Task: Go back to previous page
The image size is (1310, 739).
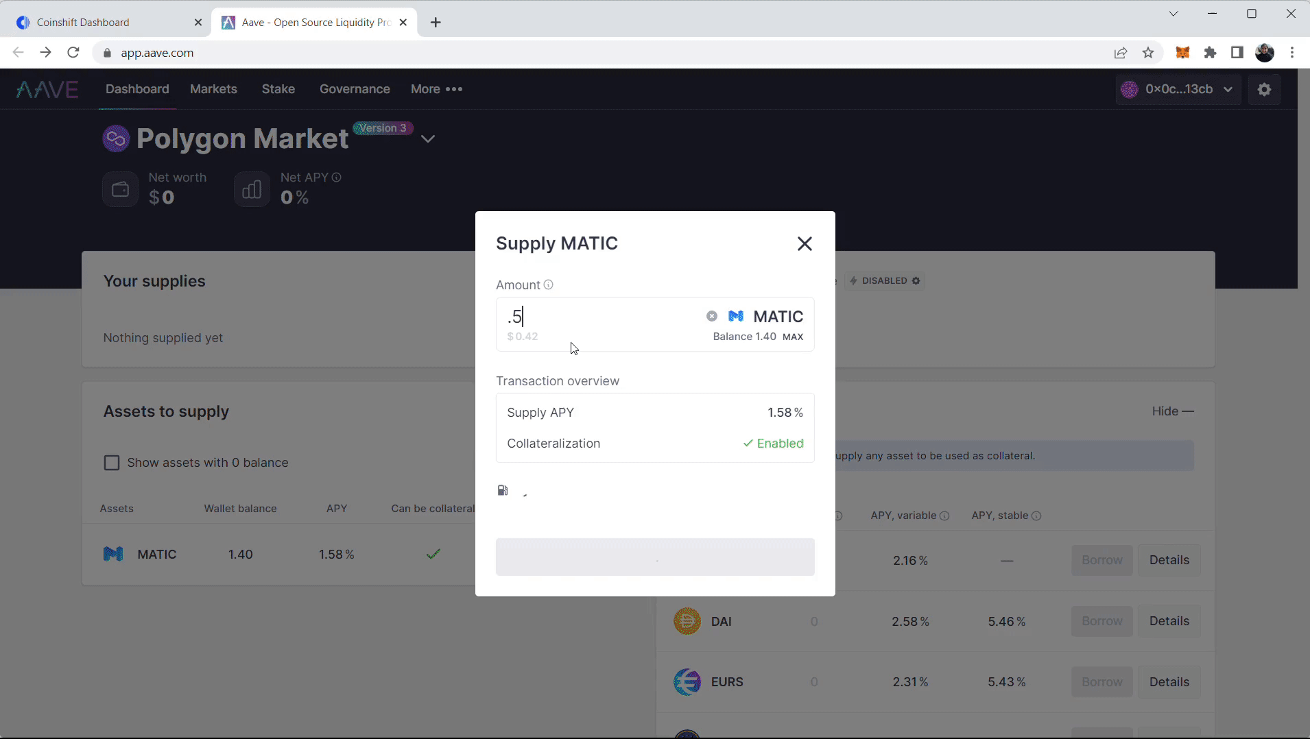Action: coord(19,53)
